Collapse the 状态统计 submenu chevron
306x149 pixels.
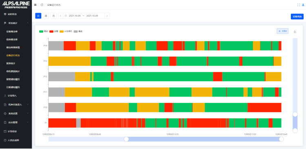28,23
